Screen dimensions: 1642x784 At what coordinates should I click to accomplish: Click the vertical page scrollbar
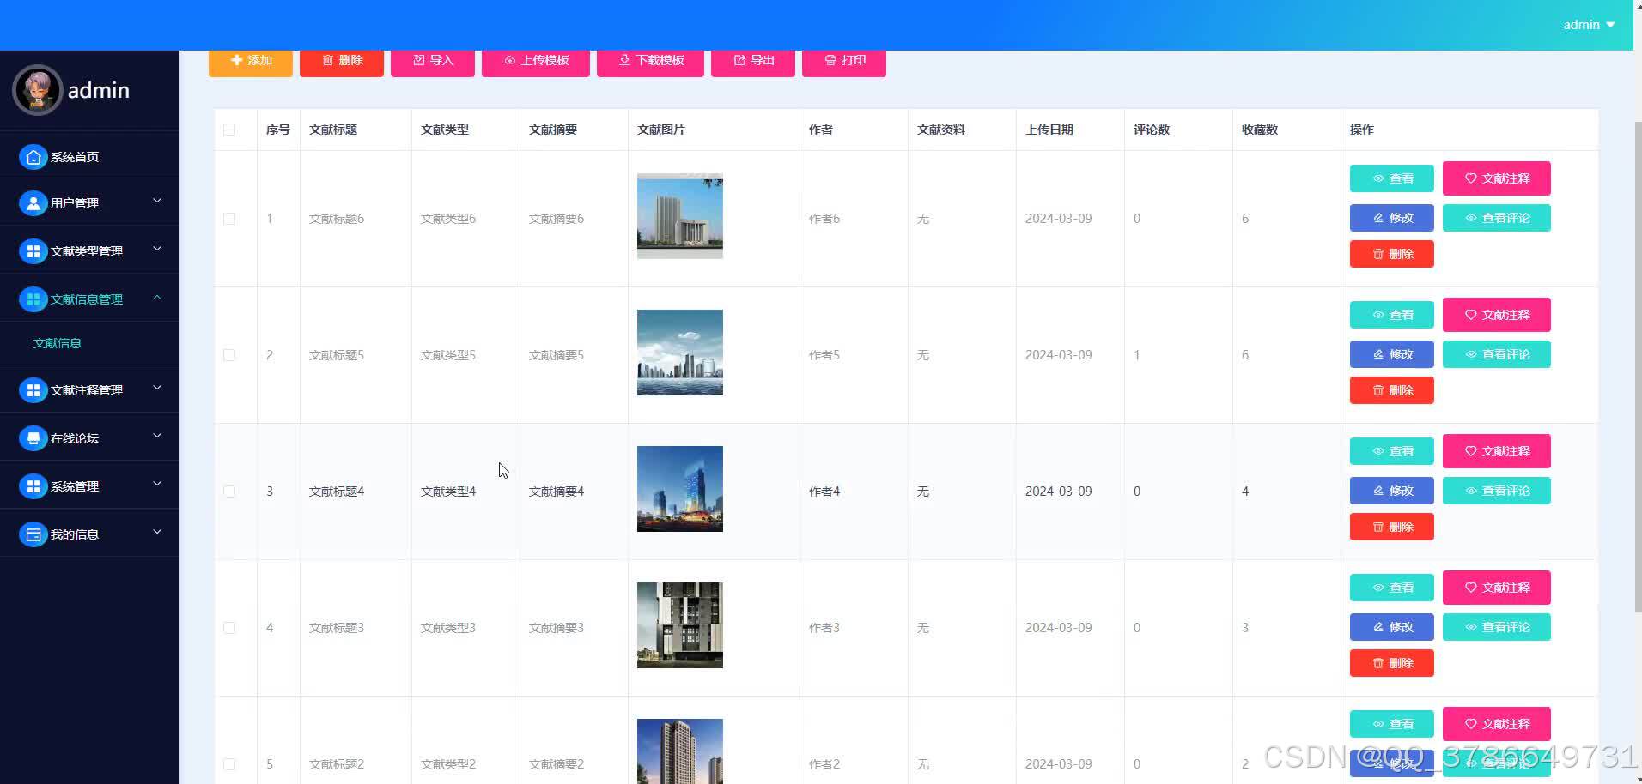[x=1638, y=367]
